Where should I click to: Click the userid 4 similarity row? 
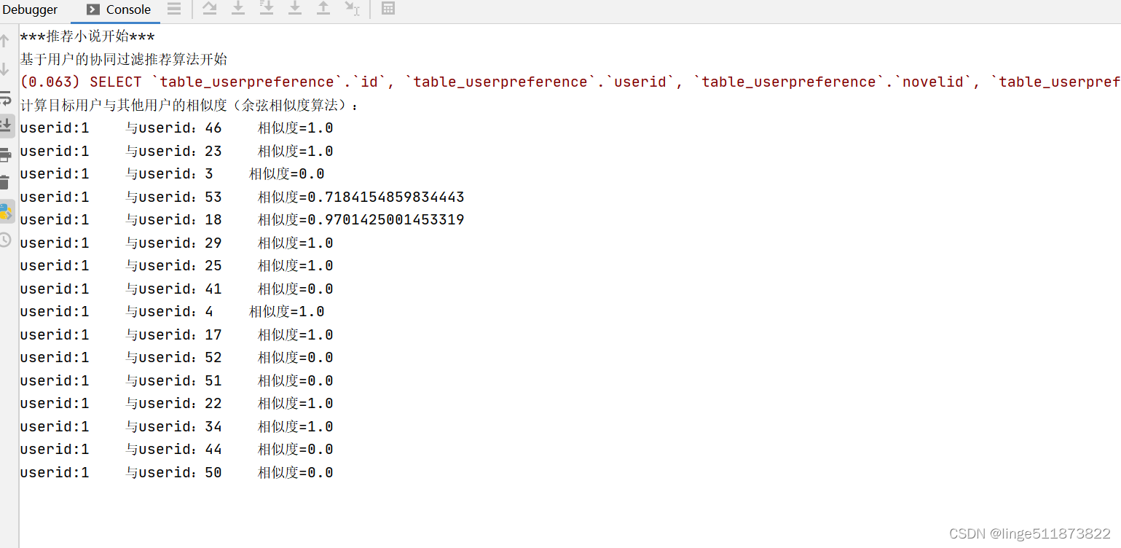[172, 312]
